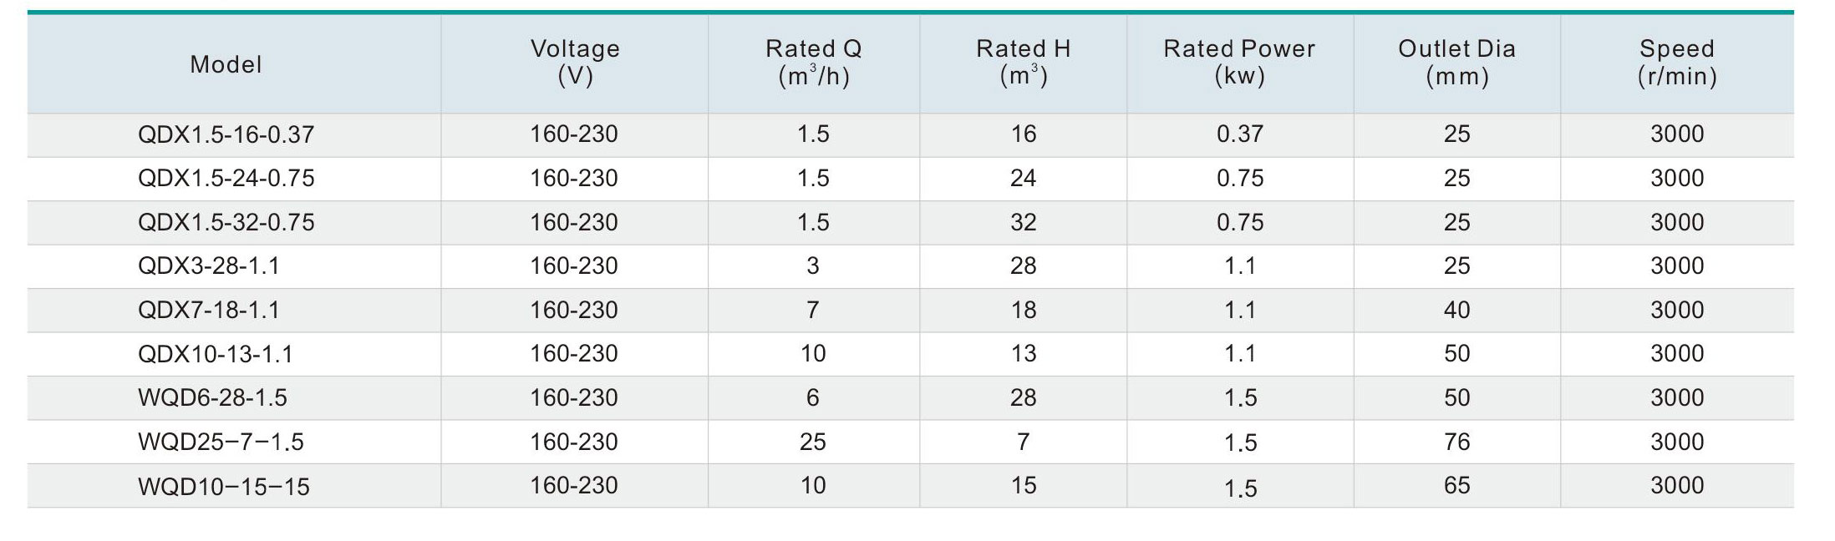
Task: Select the Outlet Dia (mm) header
Action: [1456, 63]
